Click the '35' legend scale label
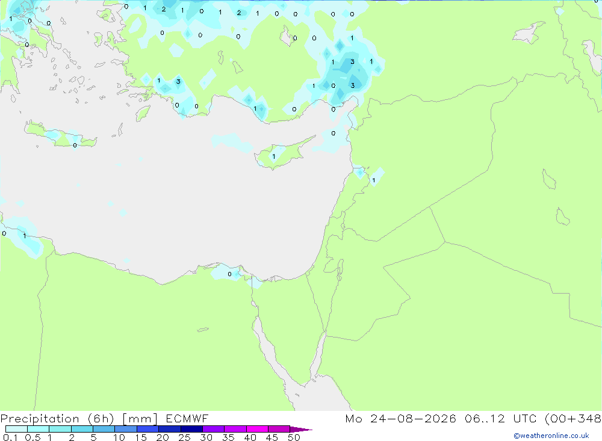 pyautogui.click(x=228, y=437)
